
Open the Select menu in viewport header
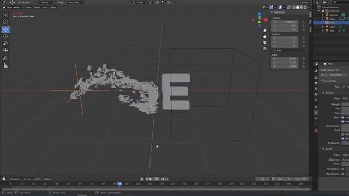37,7
